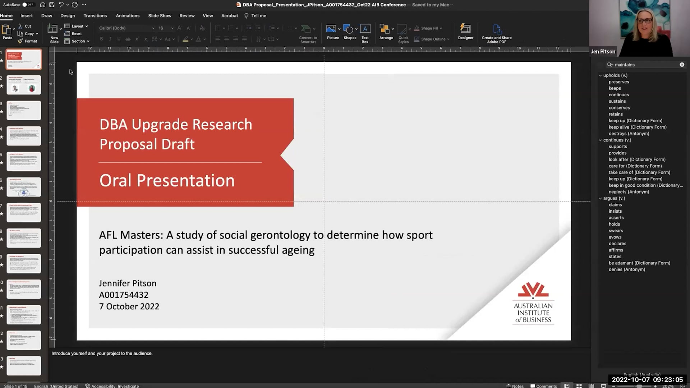Click Create and Share Adobe PDF

[497, 33]
